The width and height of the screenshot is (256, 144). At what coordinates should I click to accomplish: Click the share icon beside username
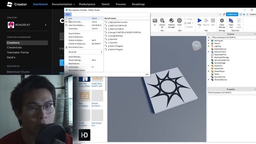tap(247, 14)
